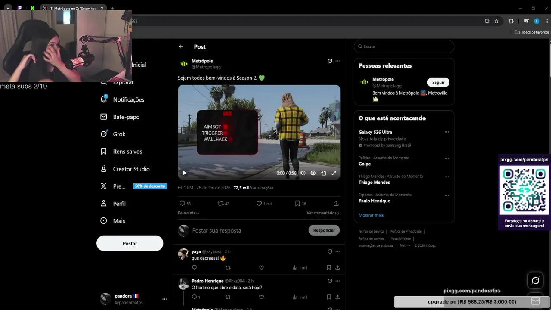Viewport: 551px width, 310px height.
Task: Open Creator Studio in sidebar
Action: pyautogui.click(x=125, y=169)
